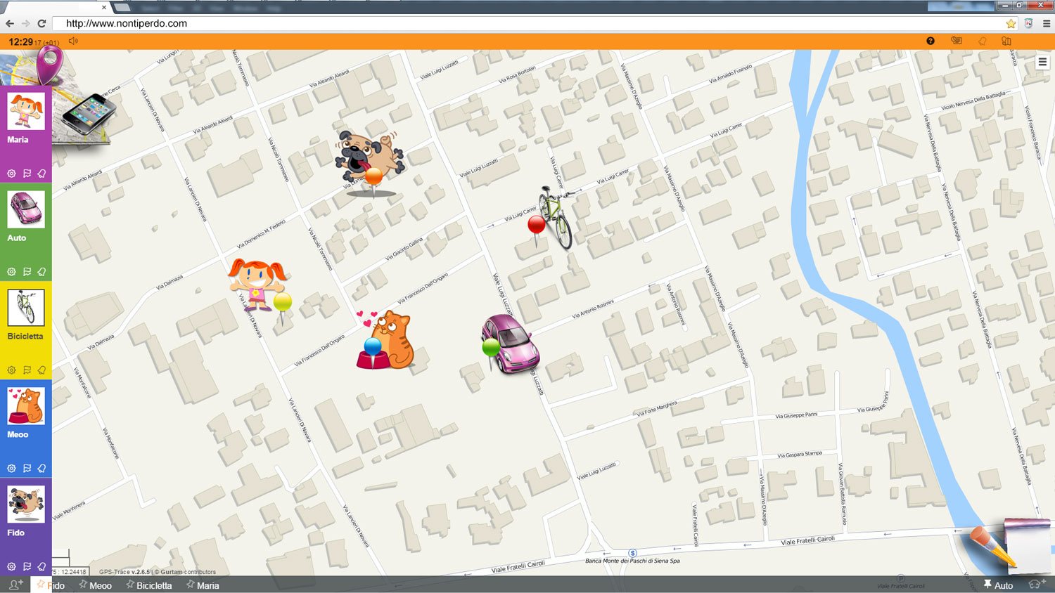Click the 'Meoo' name label in sidebar

tap(18, 435)
